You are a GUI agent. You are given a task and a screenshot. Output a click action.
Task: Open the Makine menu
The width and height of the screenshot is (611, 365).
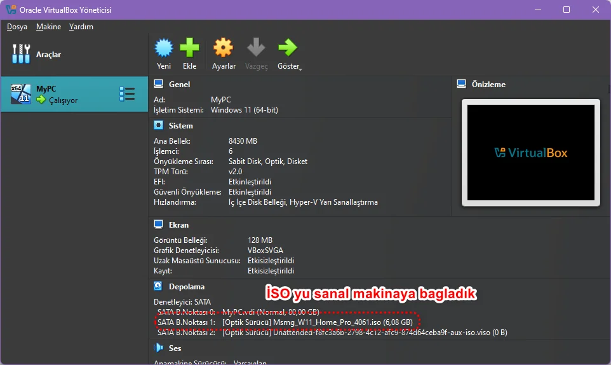coord(49,27)
